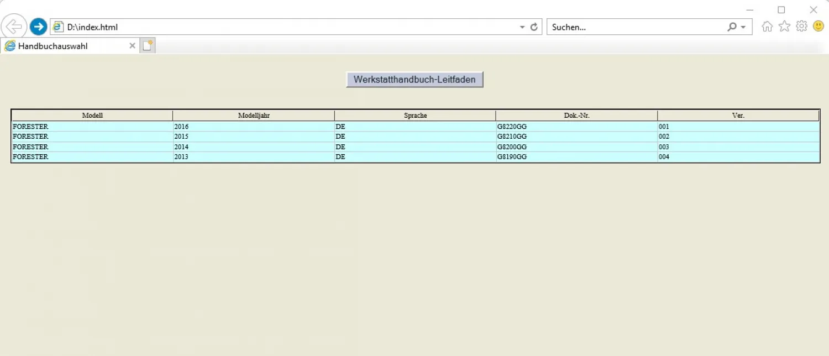Switch to the Handbuchauswahl tab
This screenshot has width=829, height=356.
[61, 46]
